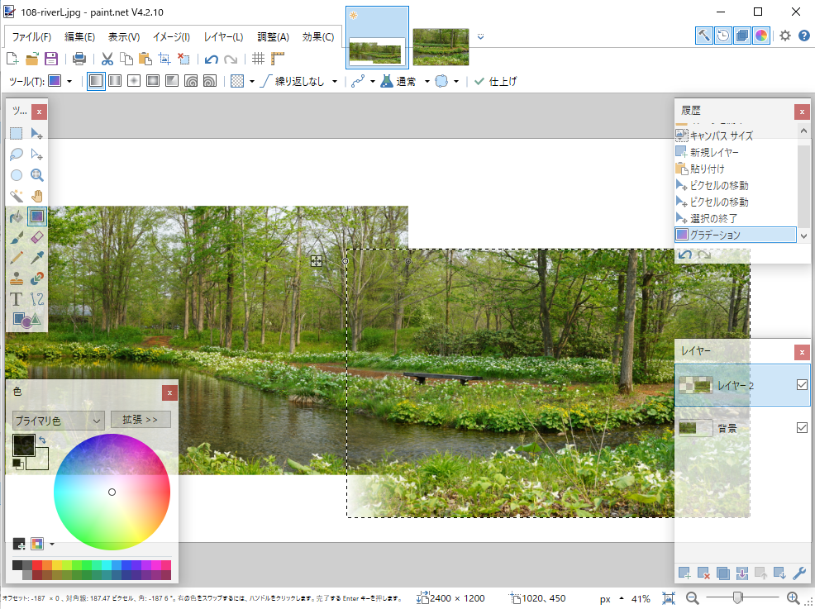Create a new image file
The width and height of the screenshot is (815, 609).
pos(12,59)
